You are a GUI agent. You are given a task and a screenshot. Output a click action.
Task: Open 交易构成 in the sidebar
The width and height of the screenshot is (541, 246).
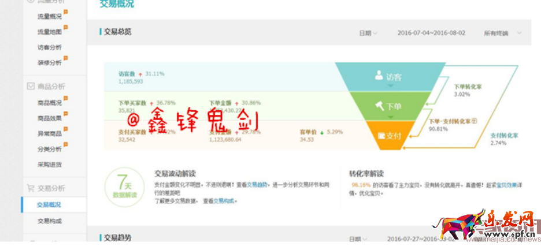coord(49,221)
